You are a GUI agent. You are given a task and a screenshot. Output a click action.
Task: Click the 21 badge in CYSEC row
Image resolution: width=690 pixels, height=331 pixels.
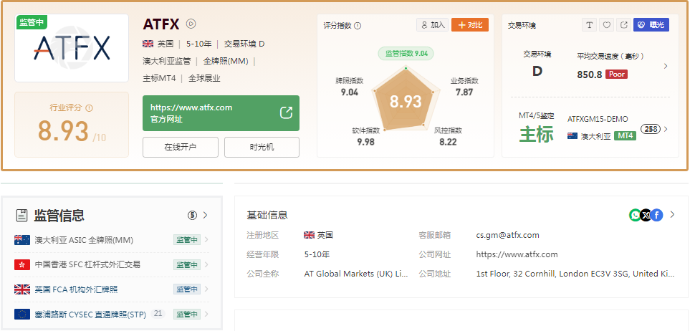(158, 313)
